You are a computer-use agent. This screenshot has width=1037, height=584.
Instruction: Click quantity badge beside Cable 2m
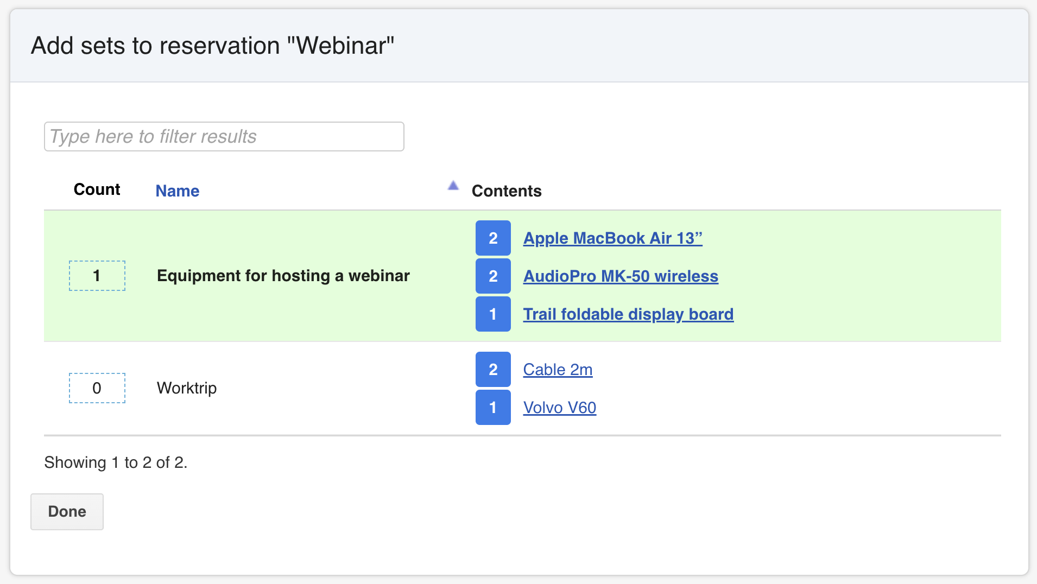pos(493,370)
